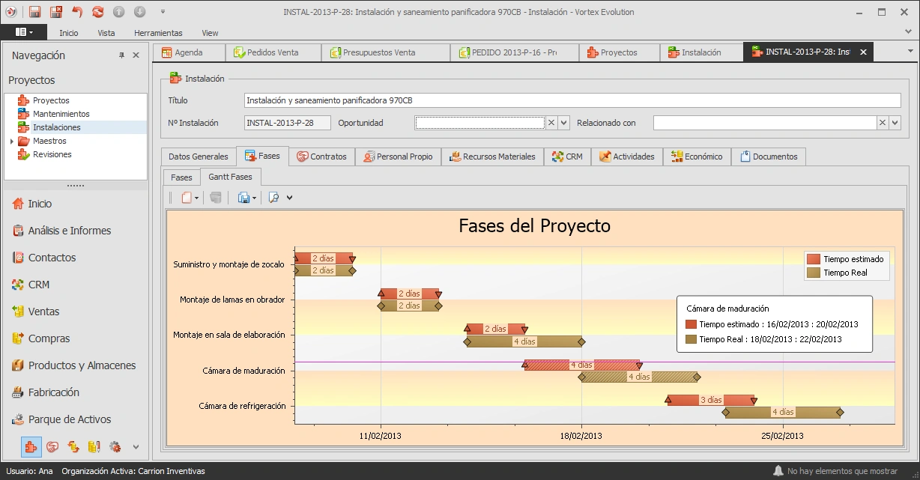The width and height of the screenshot is (920, 480).
Task: Click the print preview magnifier icon
Action: pyautogui.click(x=273, y=198)
